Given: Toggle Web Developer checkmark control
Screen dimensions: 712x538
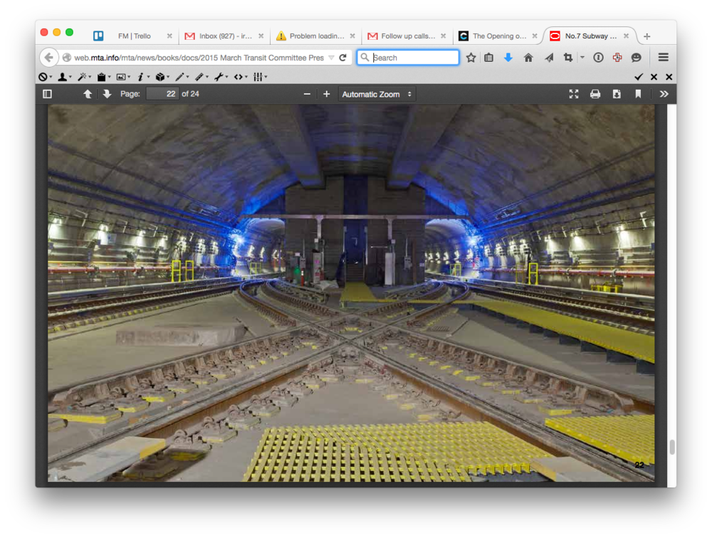Looking at the screenshot, I should (x=638, y=76).
